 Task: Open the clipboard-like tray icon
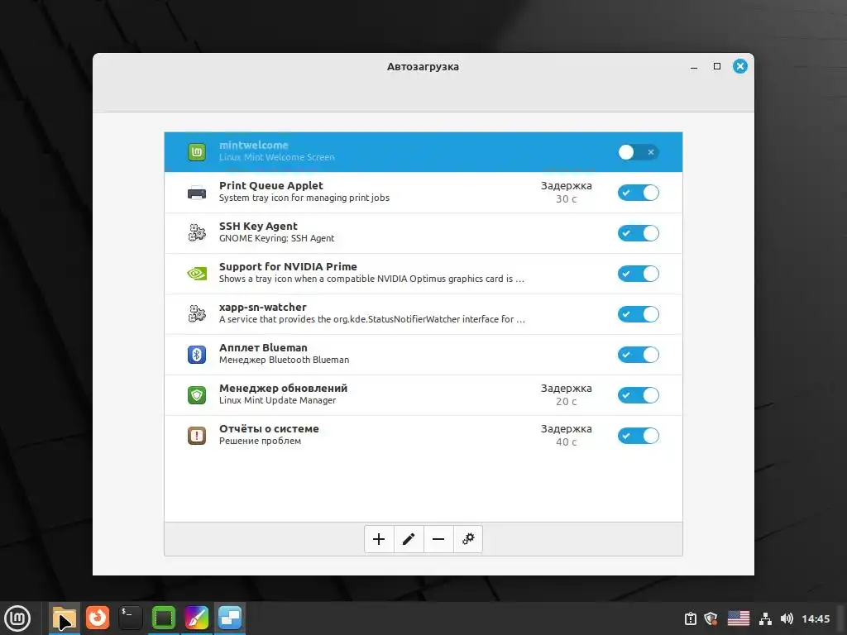pos(691,618)
